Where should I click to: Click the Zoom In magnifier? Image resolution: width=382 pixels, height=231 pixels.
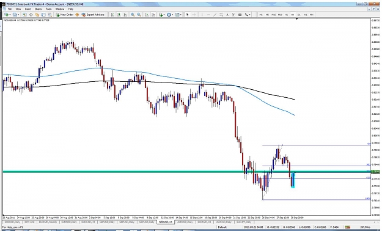point(133,15)
